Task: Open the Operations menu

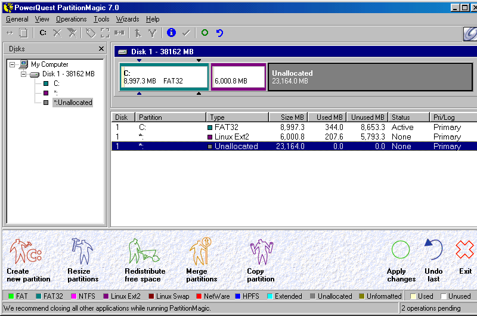Action: (71, 19)
